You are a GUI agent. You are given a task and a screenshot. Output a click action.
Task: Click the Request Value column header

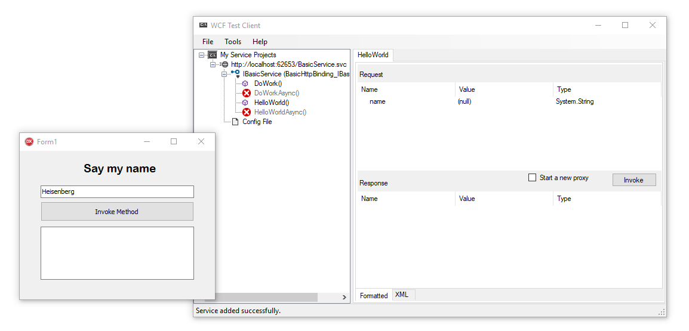click(x=504, y=89)
